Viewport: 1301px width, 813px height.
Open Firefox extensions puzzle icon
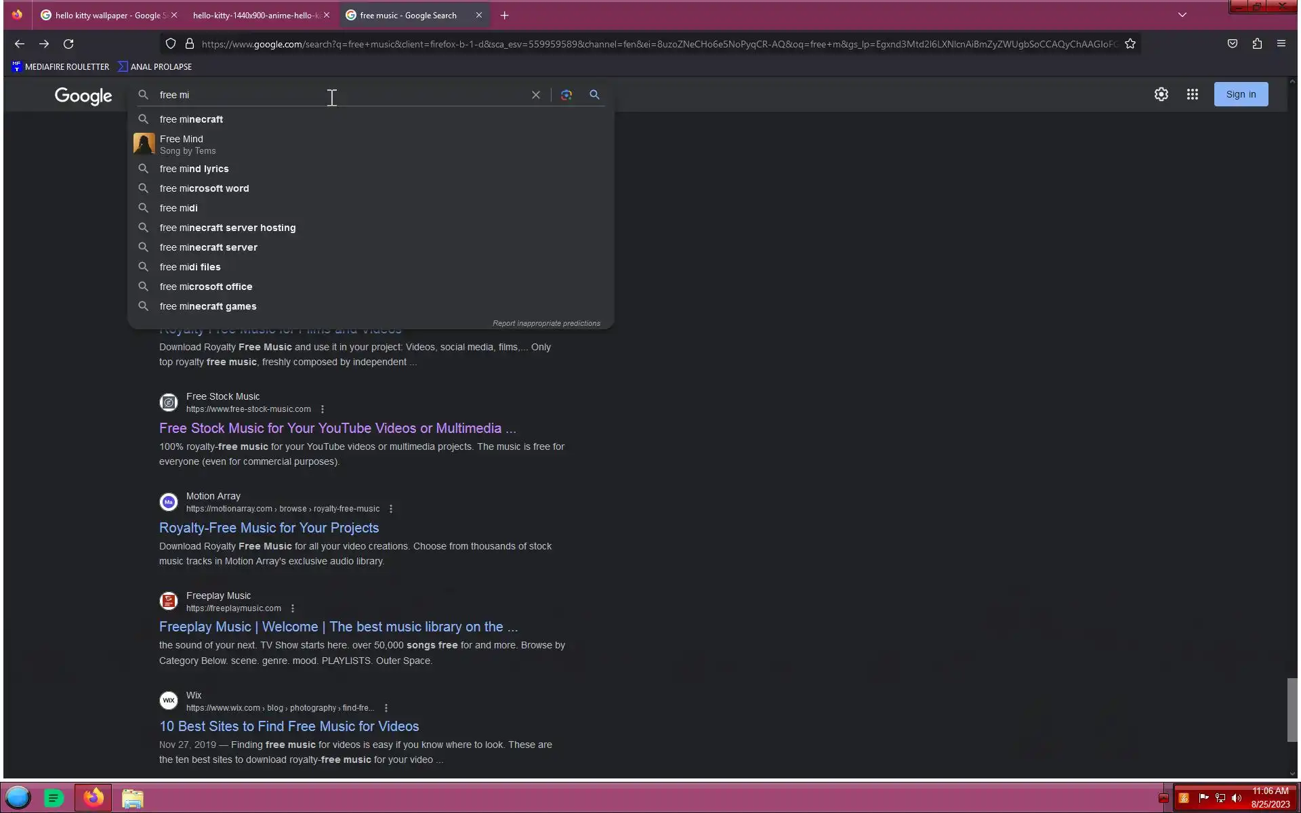(1256, 44)
